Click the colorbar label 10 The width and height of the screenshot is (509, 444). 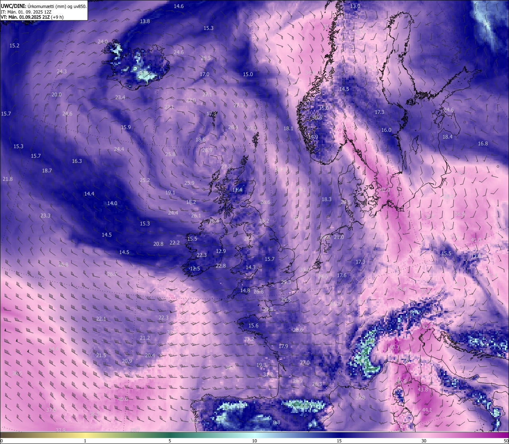(x=254, y=441)
